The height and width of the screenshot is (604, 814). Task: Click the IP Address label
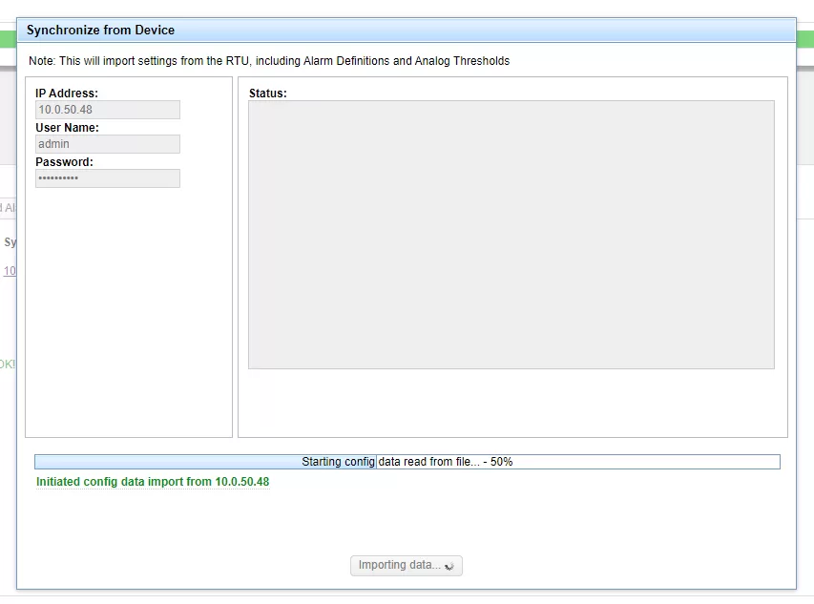tap(65, 93)
